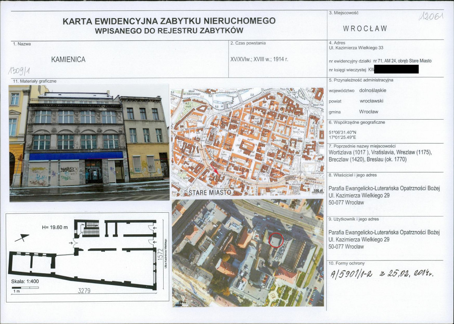Click 'Breczlaw (1420), Breslau (ok. 1770)' line
Screen dimensions: 454x324
(x=367, y=159)
